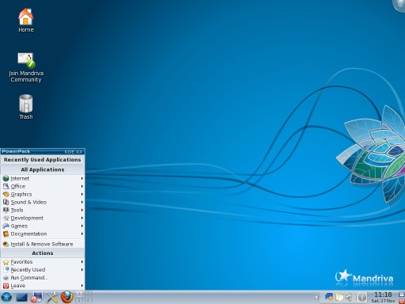Expand the Games submenu arrow
405x304 pixels.
click(82, 226)
